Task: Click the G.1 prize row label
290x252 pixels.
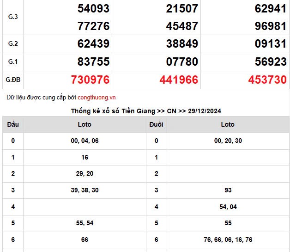Action: (13, 61)
